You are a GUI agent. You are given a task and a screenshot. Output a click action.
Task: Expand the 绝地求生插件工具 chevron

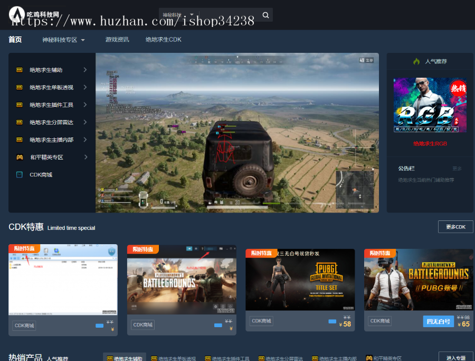click(85, 105)
